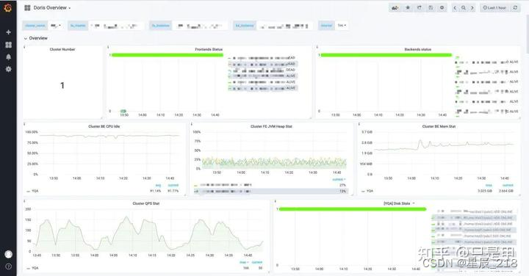This screenshot has width=529, height=276.
Task: Sort CPU Idle legend by current
Action: click(173, 186)
